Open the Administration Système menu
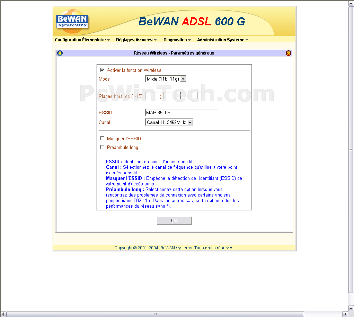354x317 pixels. [x=223, y=40]
